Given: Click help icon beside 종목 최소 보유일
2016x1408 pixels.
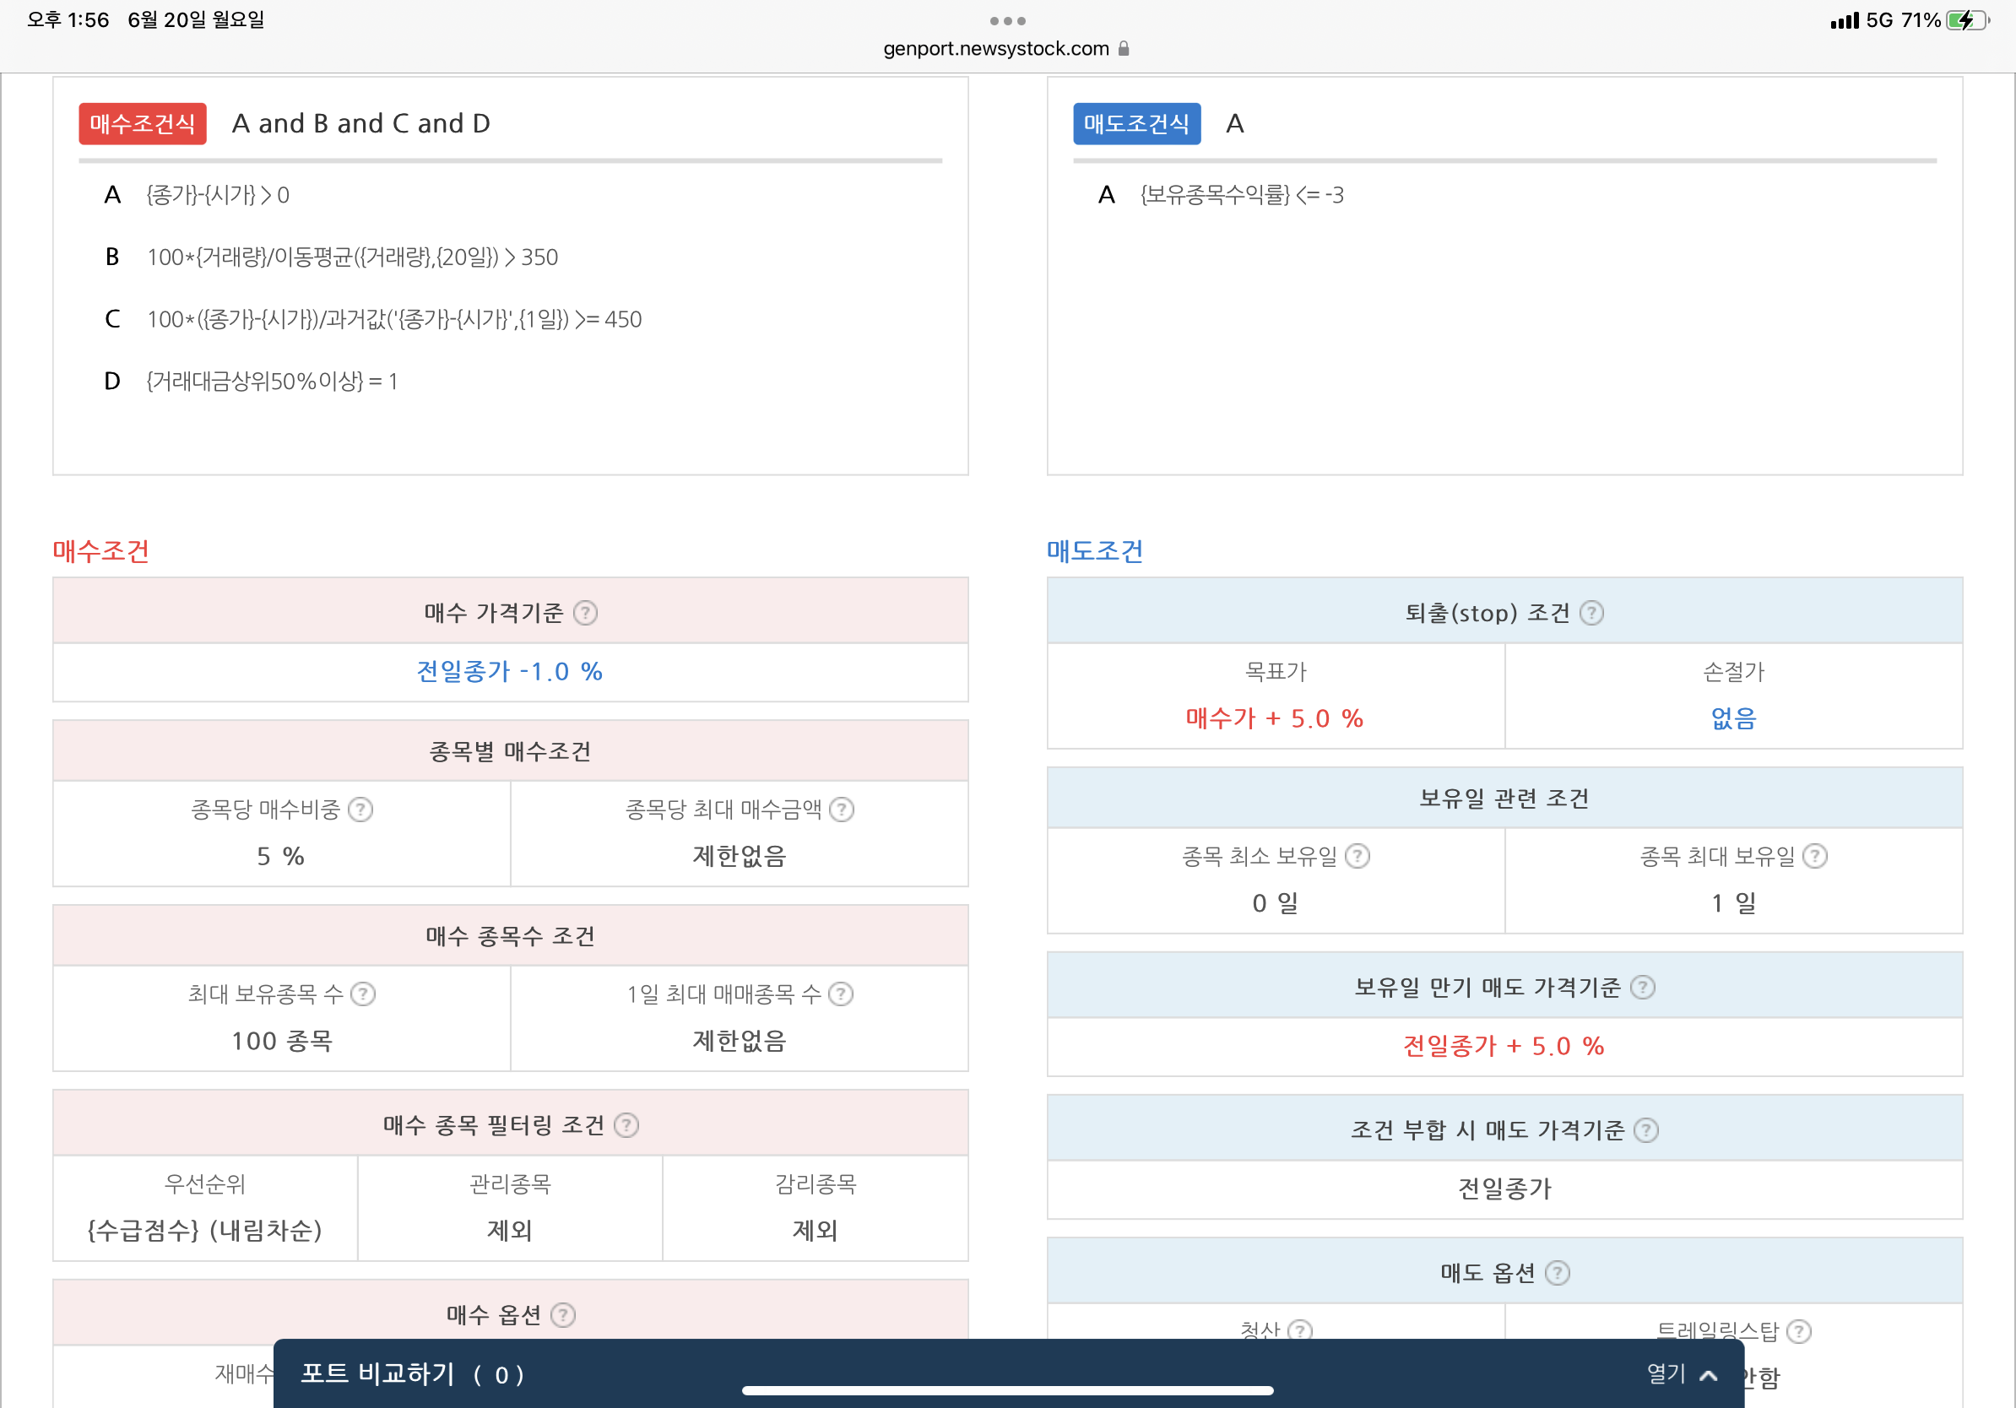Looking at the screenshot, I should [1358, 856].
